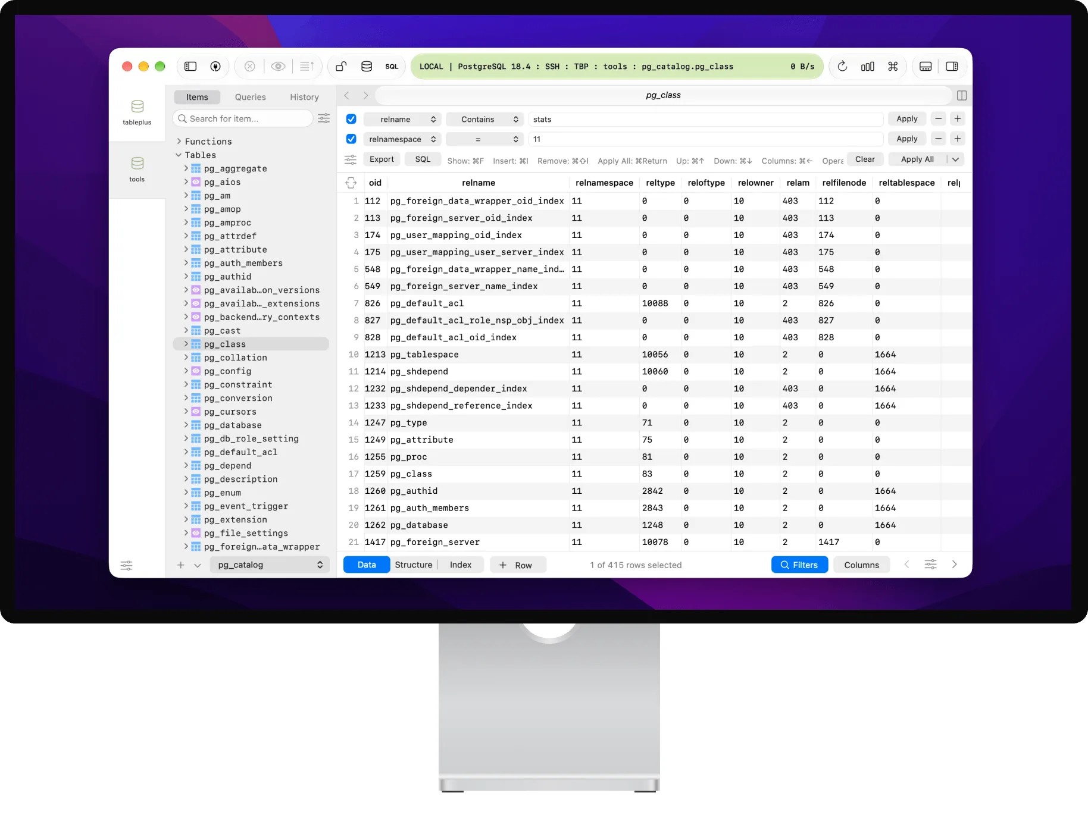
Task: Toggle the bottom console panel icon
Action: [x=926, y=67]
